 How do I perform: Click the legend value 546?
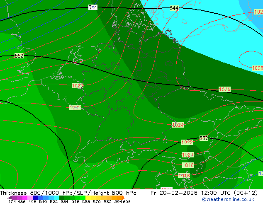[75, 201]
